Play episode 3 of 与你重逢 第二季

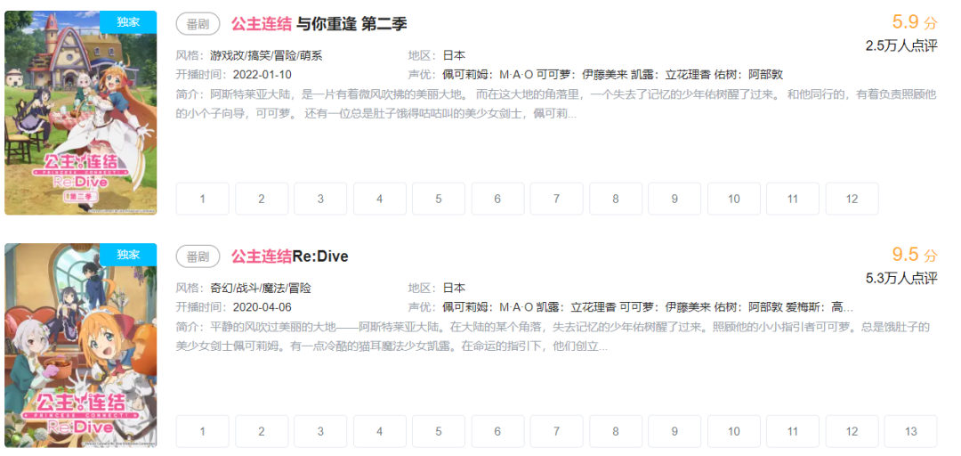pyautogui.click(x=320, y=199)
